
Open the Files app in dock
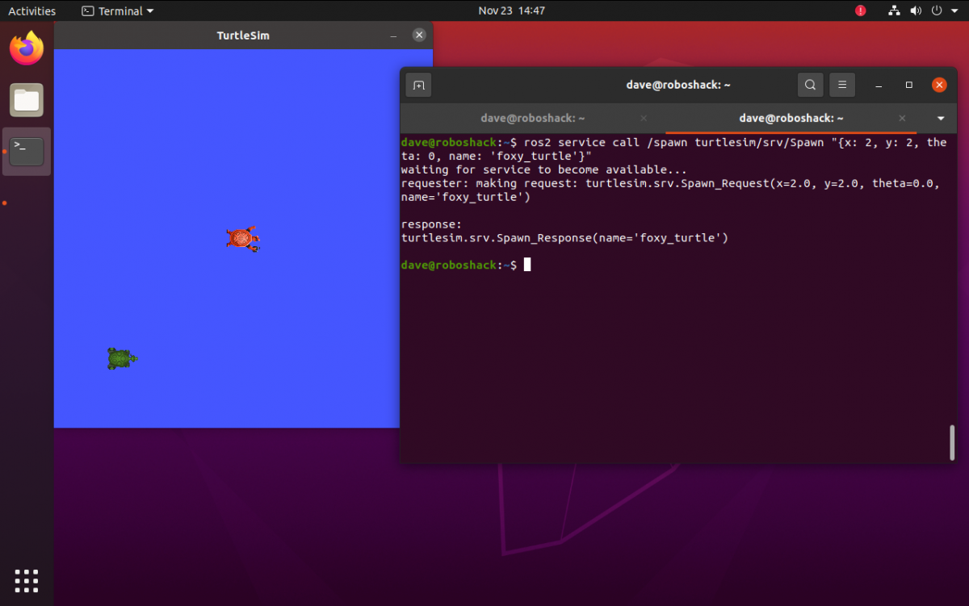pos(27,100)
